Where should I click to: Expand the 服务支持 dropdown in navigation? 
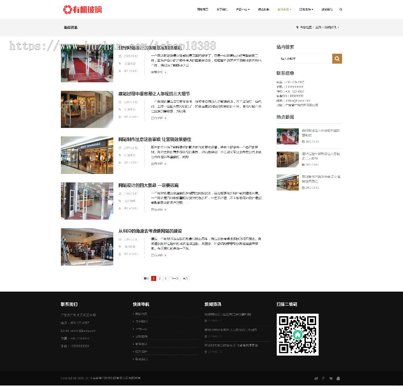coord(306,9)
